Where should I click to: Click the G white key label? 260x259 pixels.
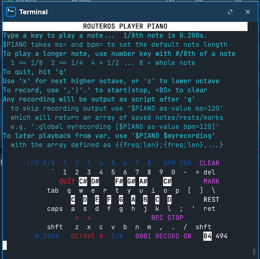[x=121, y=200]
